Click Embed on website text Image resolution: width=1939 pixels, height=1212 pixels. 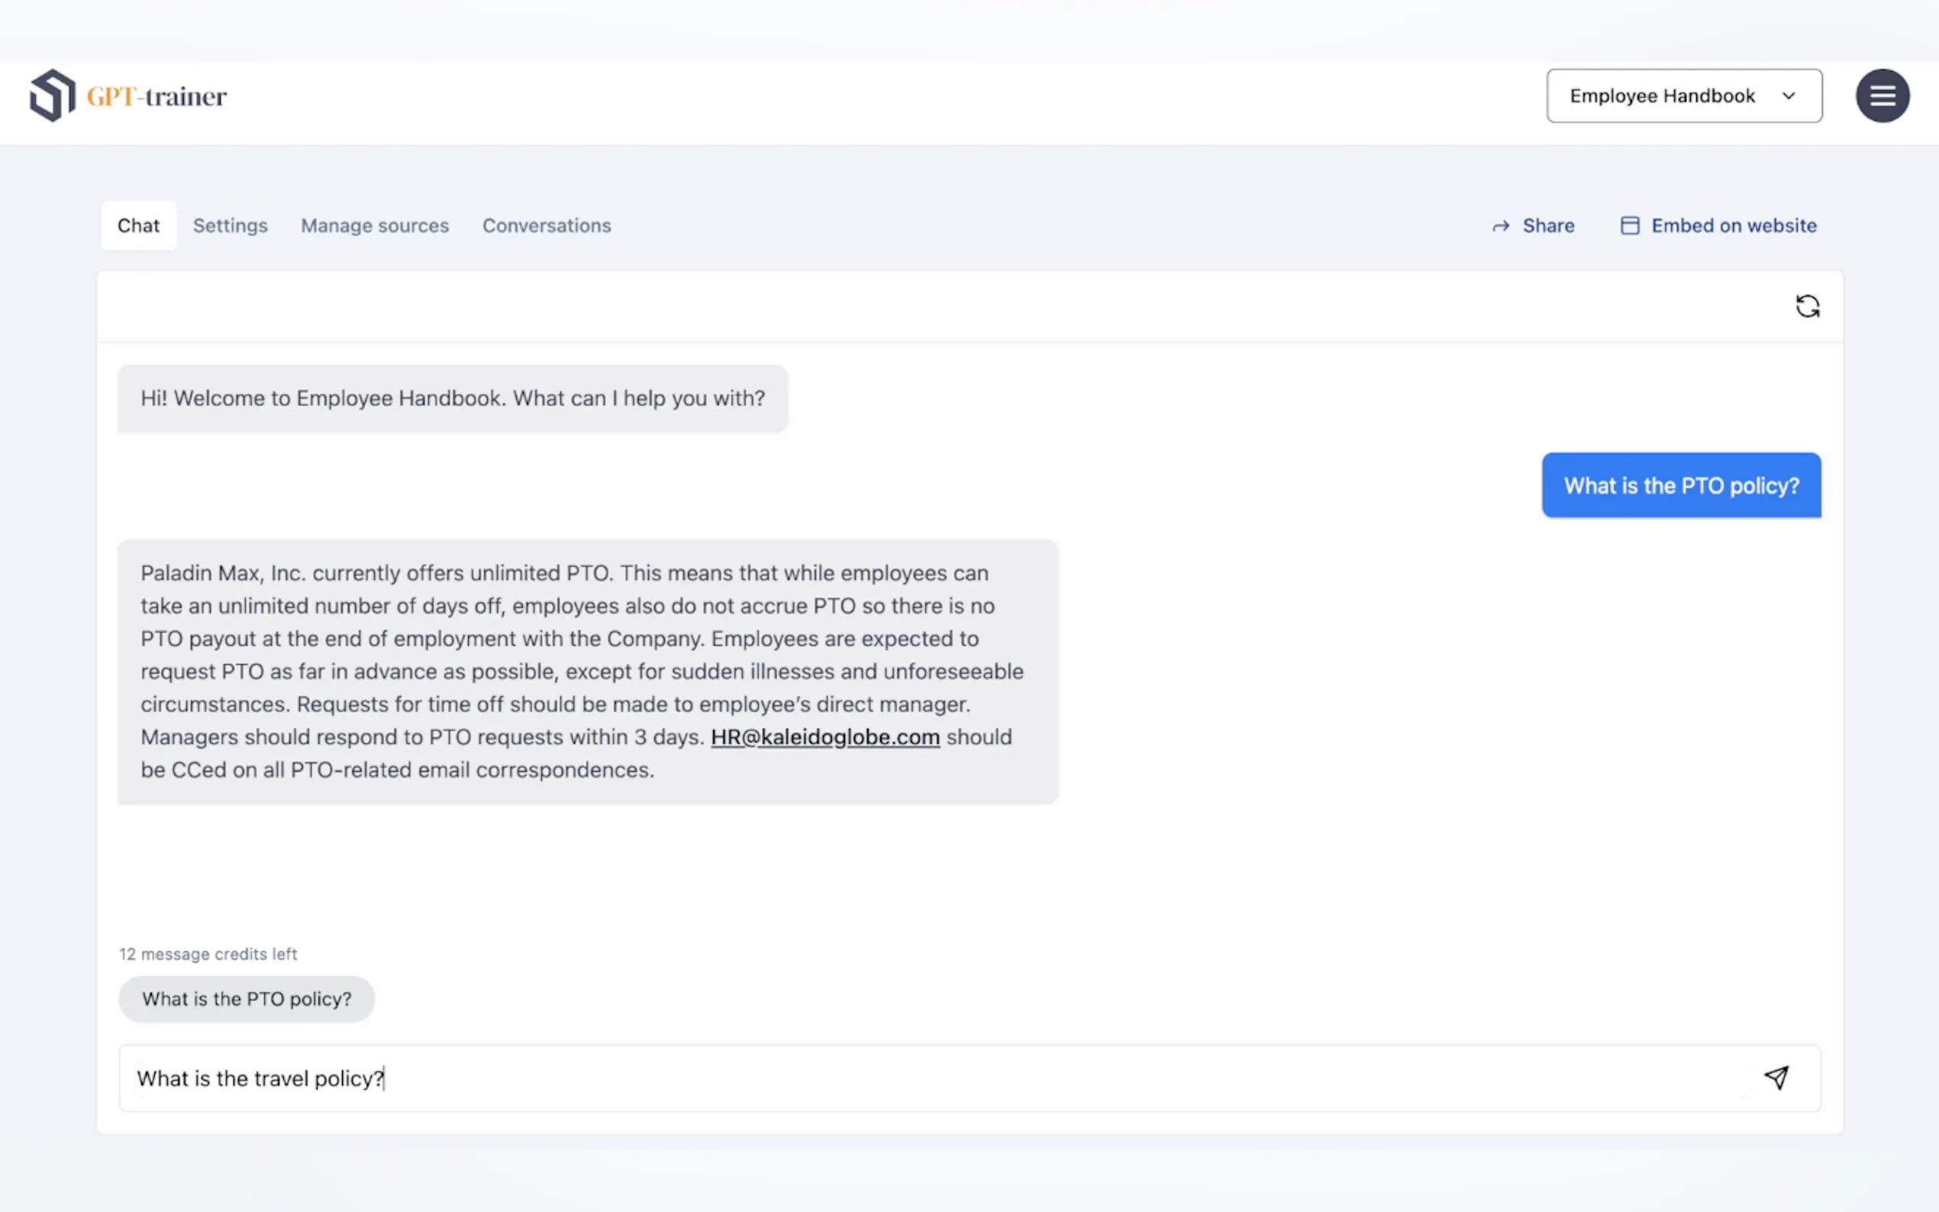[x=1733, y=225]
